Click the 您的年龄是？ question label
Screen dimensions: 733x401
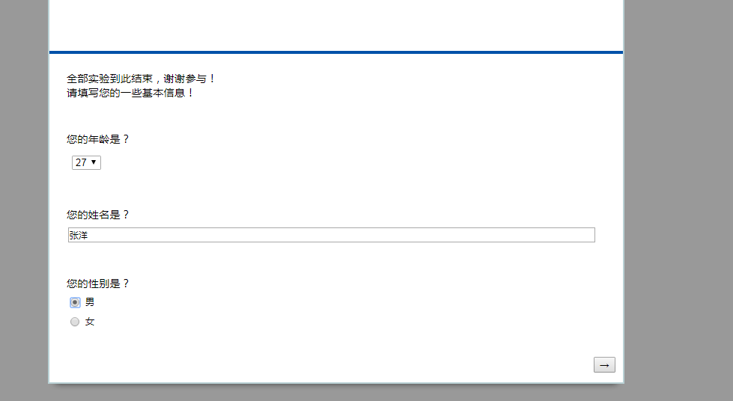tap(97, 139)
